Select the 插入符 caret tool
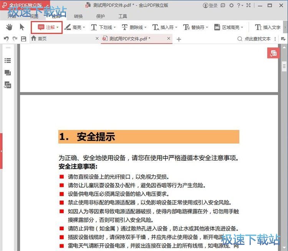Viewport: 288px width, 251px height. point(163,27)
